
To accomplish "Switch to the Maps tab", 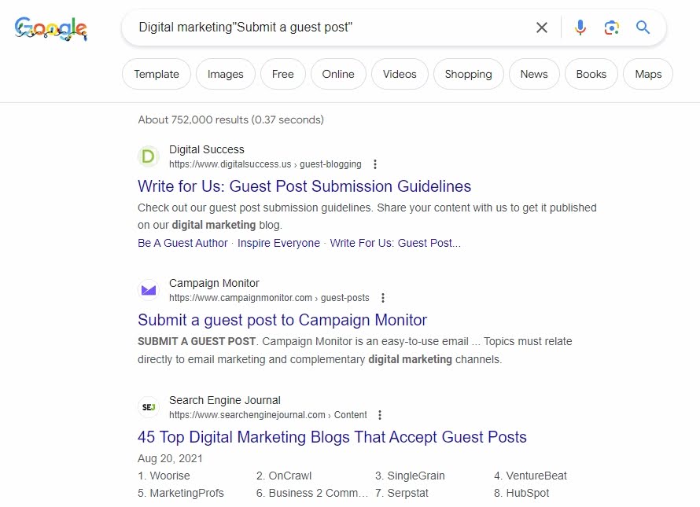I will coord(648,74).
